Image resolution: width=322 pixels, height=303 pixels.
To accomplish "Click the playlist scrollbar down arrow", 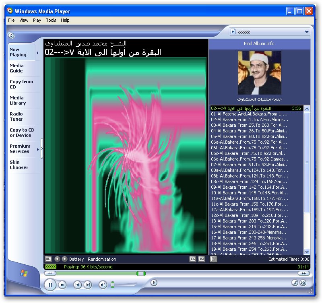I will click(307, 251).
